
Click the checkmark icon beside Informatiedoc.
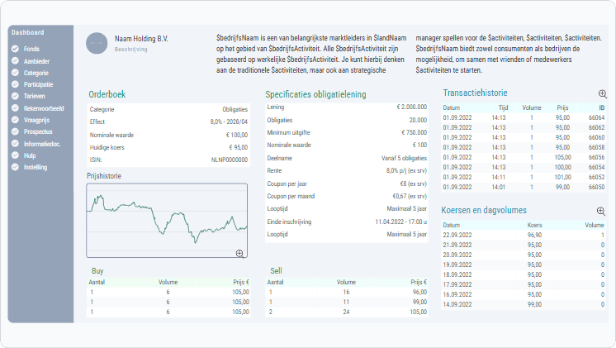click(15, 144)
